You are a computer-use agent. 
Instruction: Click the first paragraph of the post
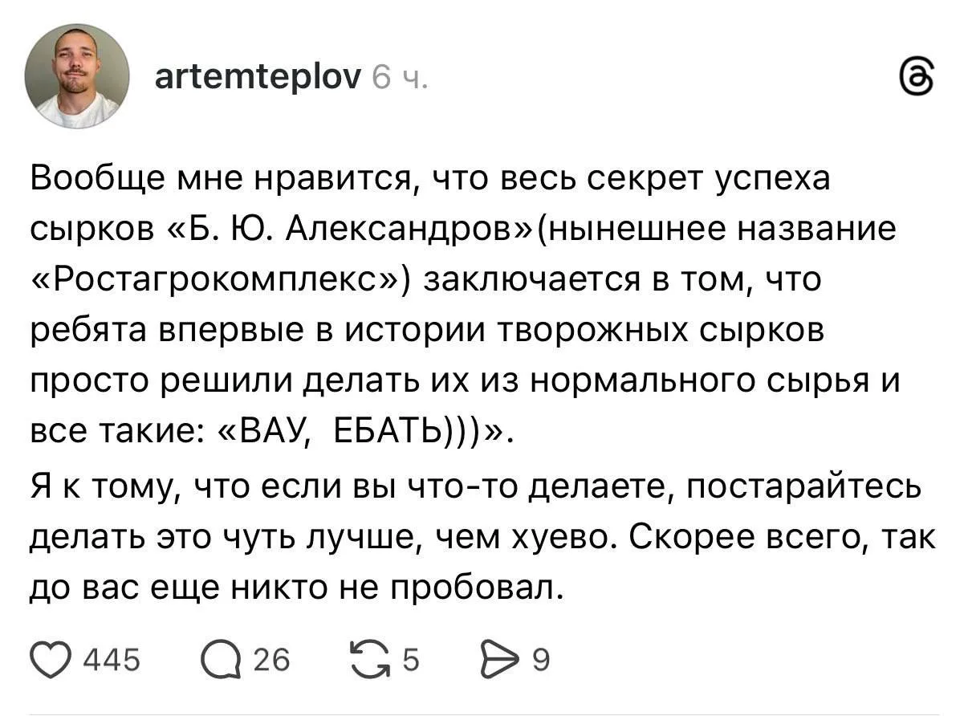449,307
